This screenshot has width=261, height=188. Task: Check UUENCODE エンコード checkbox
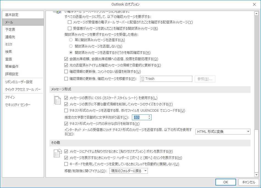point(66,111)
